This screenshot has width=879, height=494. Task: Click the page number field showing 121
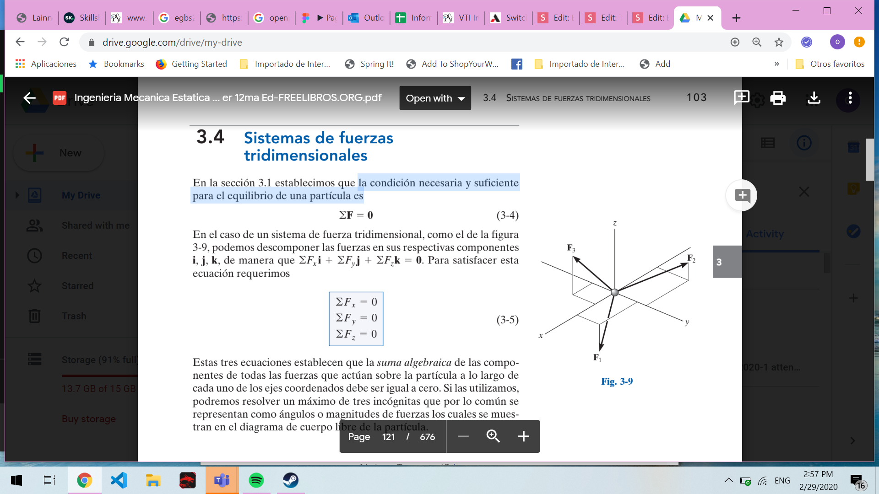388,437
